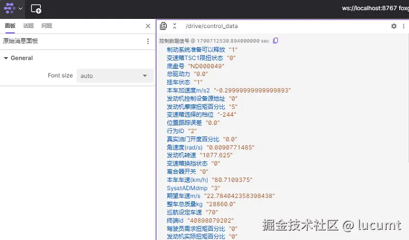Screen dimensions: 409x240
Task: Select the 离合器开关 field
Action: 181,172
